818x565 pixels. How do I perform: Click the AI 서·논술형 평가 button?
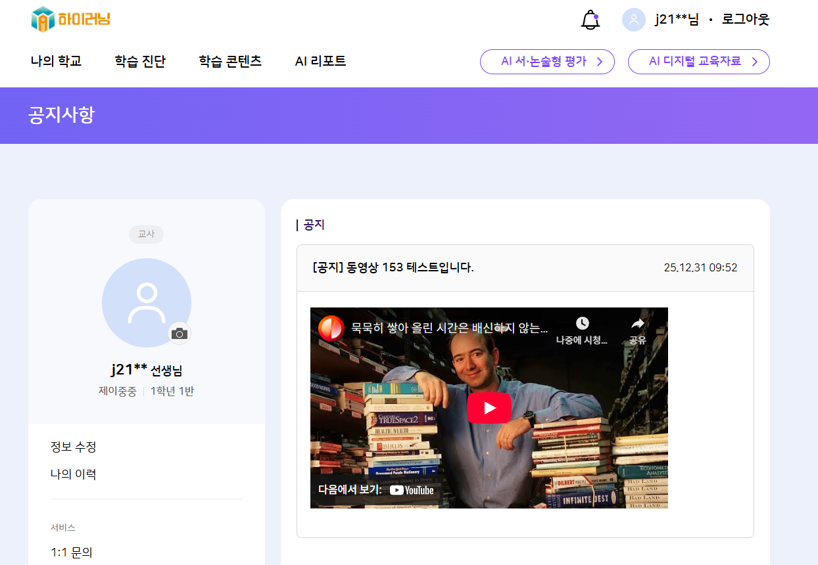(x=547, y=62)
